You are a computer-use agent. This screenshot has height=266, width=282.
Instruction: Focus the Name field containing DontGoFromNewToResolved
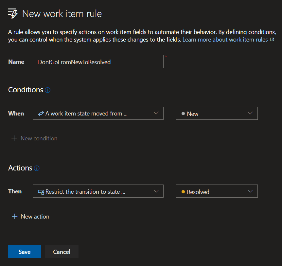[x=98, y=62]
